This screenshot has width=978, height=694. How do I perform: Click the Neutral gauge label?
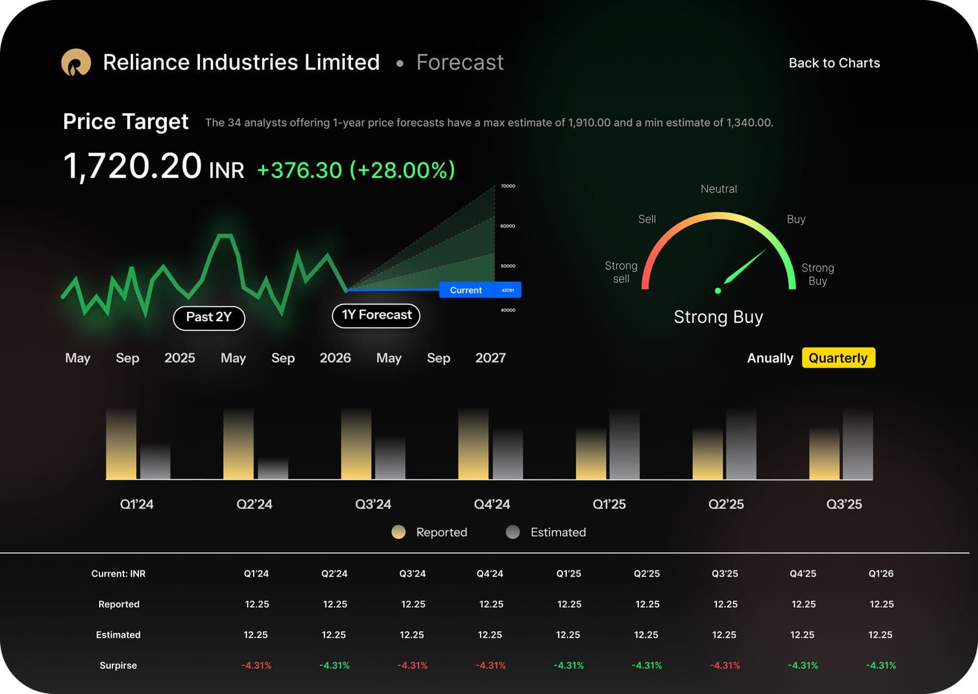pyautogui.click(x=719, y=189)
